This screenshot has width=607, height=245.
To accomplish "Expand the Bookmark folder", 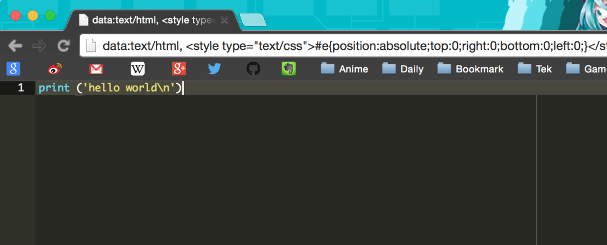I will [x=470, y=69].
